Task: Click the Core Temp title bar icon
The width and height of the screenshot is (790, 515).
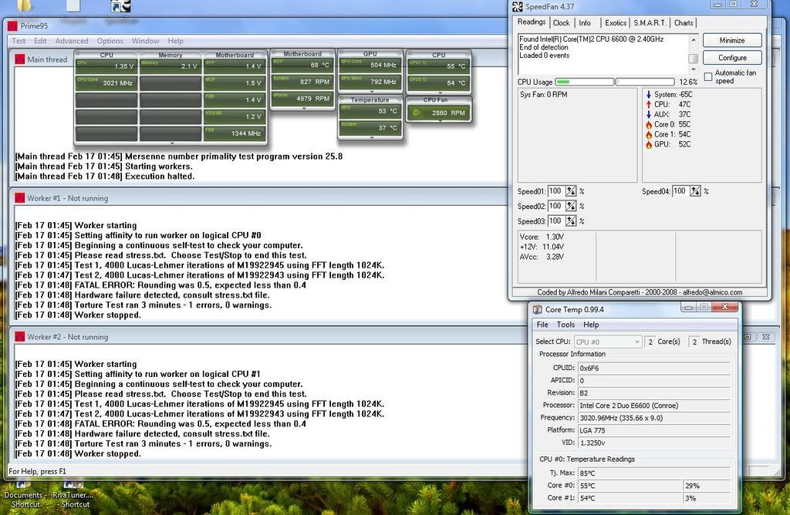Action: 537,309
